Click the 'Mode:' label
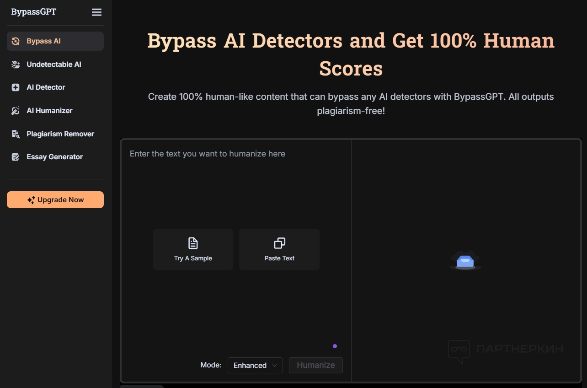The width and height of the screenshot is (587, 388). point(211,365)
